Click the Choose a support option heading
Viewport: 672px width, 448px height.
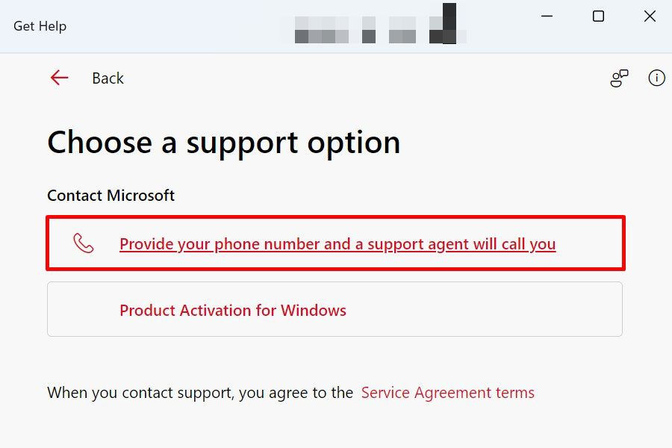(224, 142)
